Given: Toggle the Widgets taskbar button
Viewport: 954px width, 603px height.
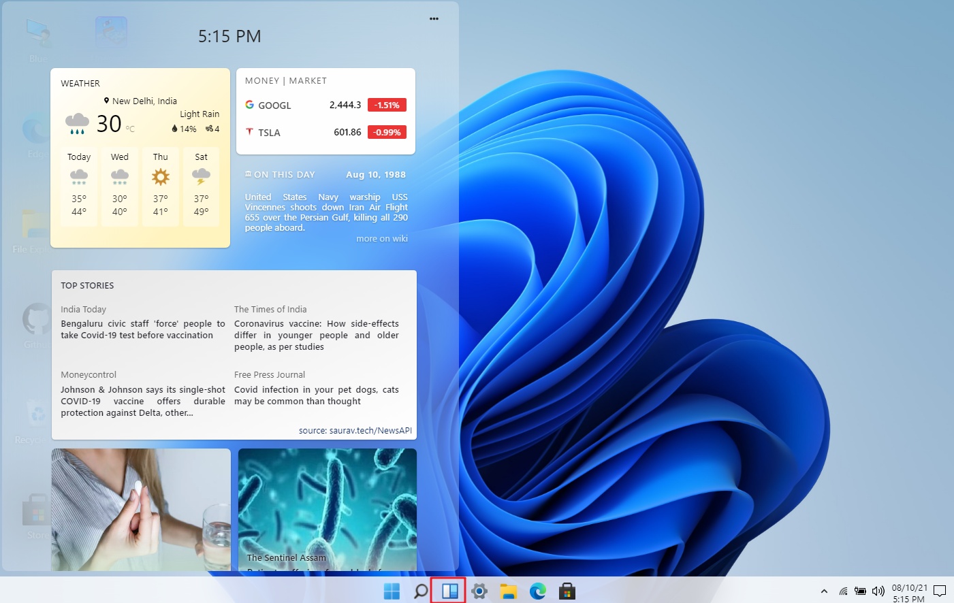Looking at the screenshot, I should point(449,591).
